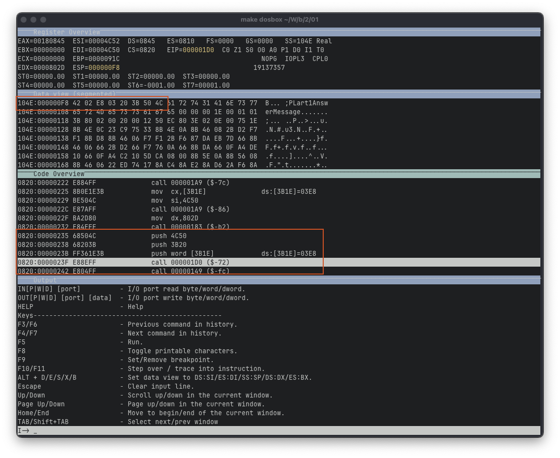Screen dimensions: 560x458
Task: Click the data row at 104E:00000118
Action: click(173, 121)
